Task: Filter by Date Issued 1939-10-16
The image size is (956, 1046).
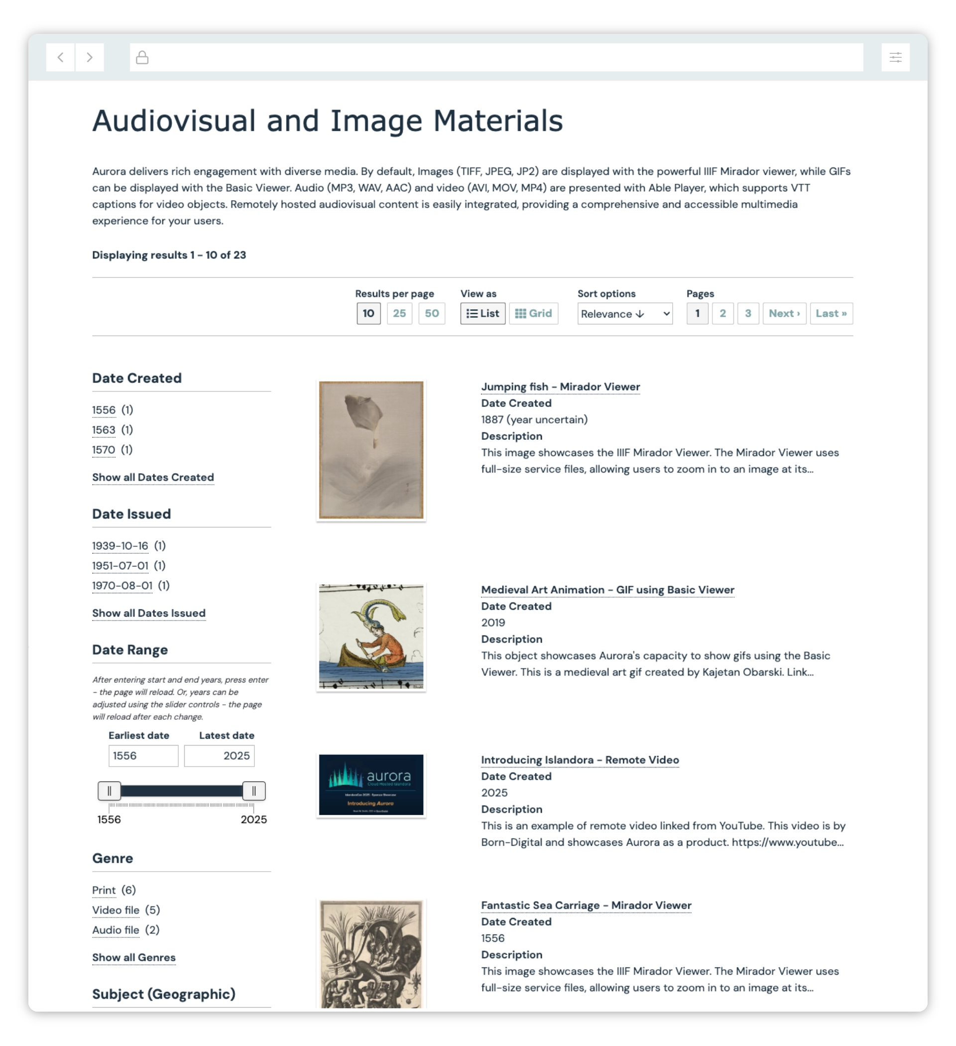Action: pos(120,546)
